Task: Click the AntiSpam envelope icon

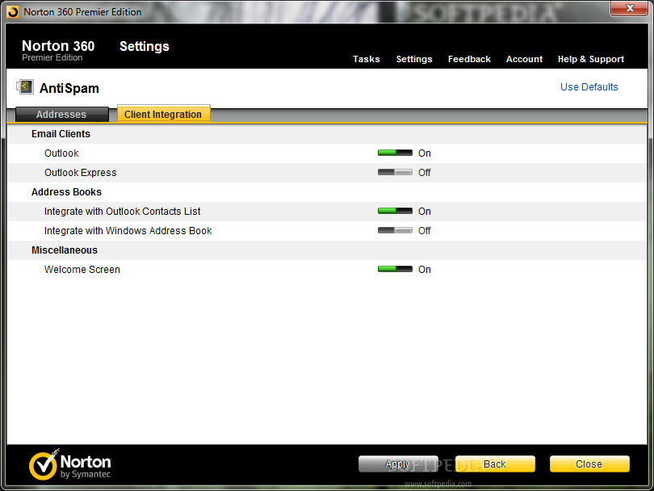Action: coord(25,87)
